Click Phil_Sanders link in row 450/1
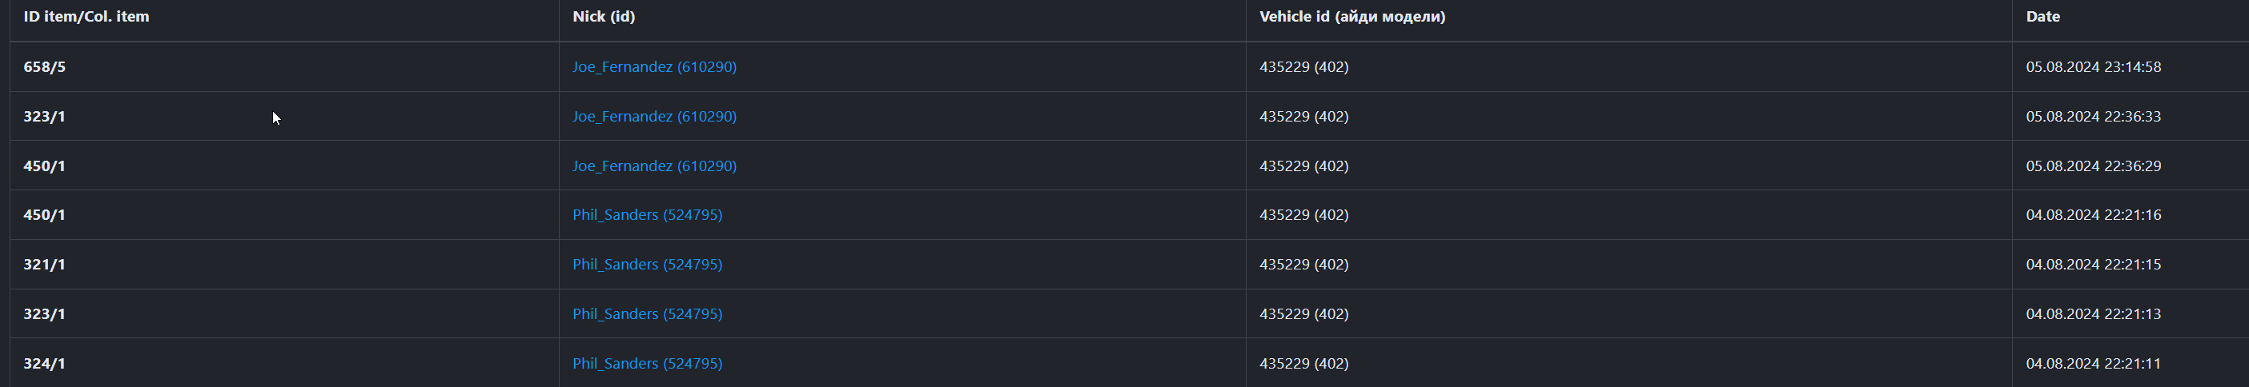This screenshot has height=387, width=2249. pyautogui.click(x=647, y=215)
